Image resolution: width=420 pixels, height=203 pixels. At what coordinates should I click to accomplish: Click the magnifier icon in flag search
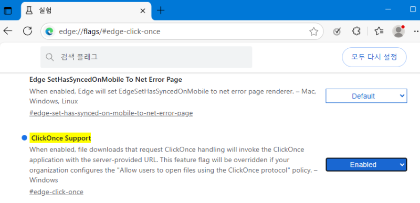[x=49, y=57]
